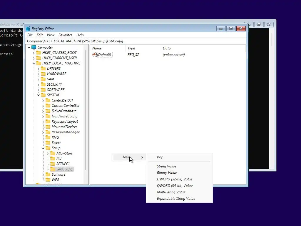
Task: Collapse the HKEY_LOCAL_MACHINE node
Action: point(34,63)
